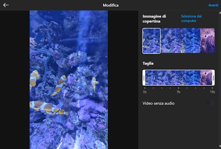
Task: Open 'Seleziona dal computer' cover link
Action: point(191,18)
